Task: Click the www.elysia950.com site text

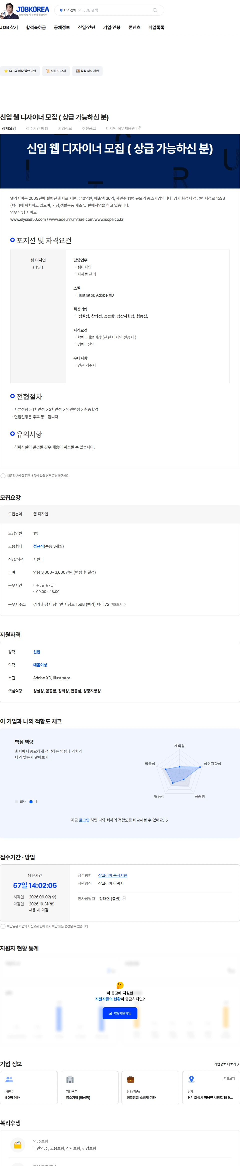Action: pos(28,220)
